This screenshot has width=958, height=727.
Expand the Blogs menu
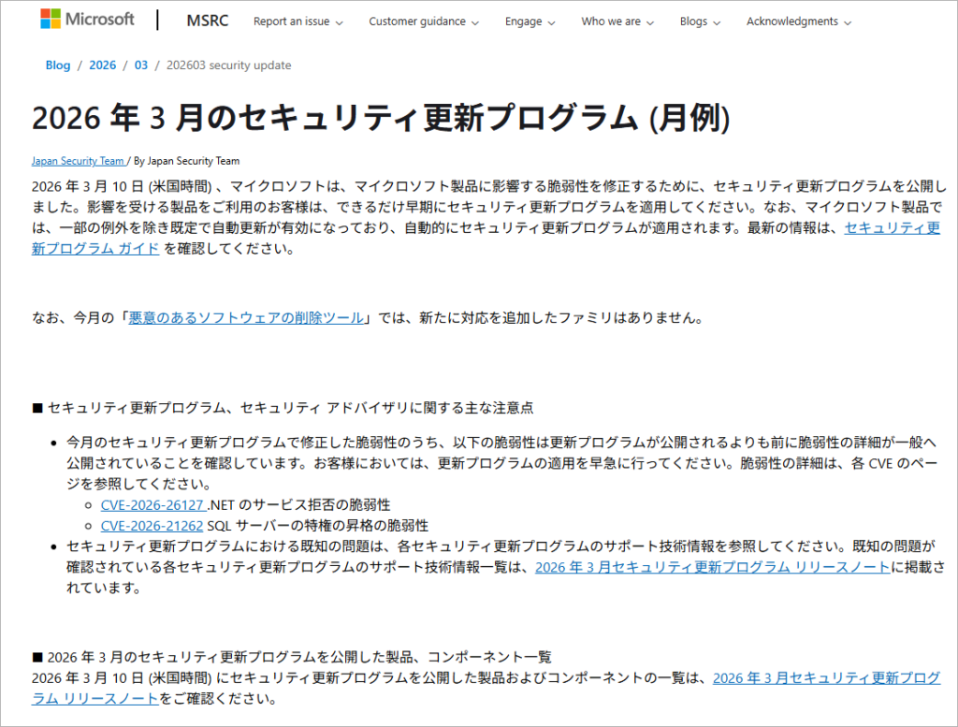point(700,22)
